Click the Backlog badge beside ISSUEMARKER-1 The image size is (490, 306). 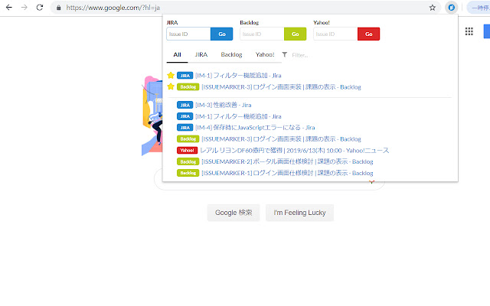pos(188,173)
